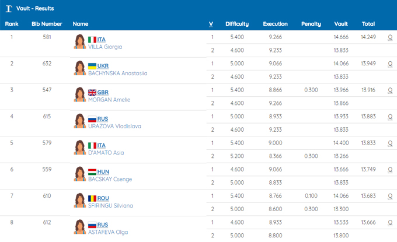Click Olga Astafeva's avatar image
The image size is (397, 242).
point(79,227)
